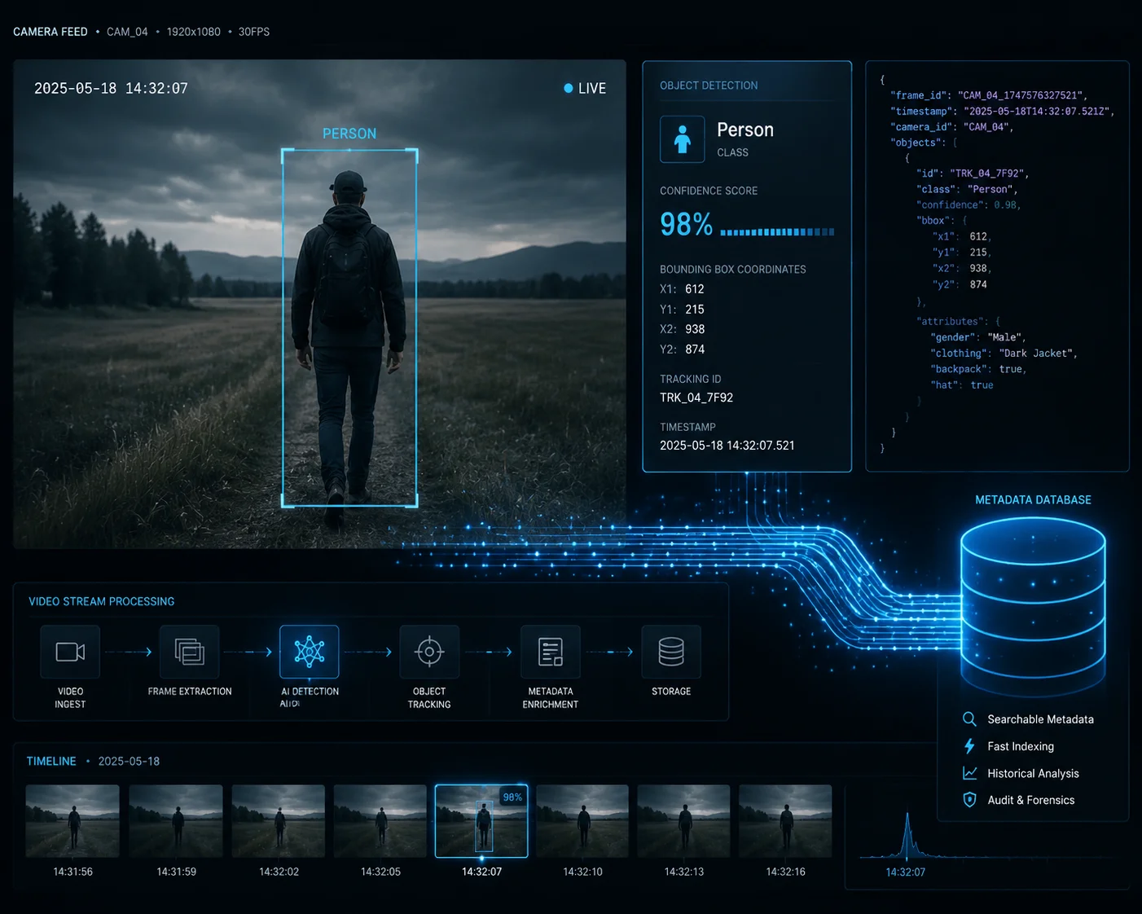Click the timeline date 2025-05-18

click(x=129, y=761)
